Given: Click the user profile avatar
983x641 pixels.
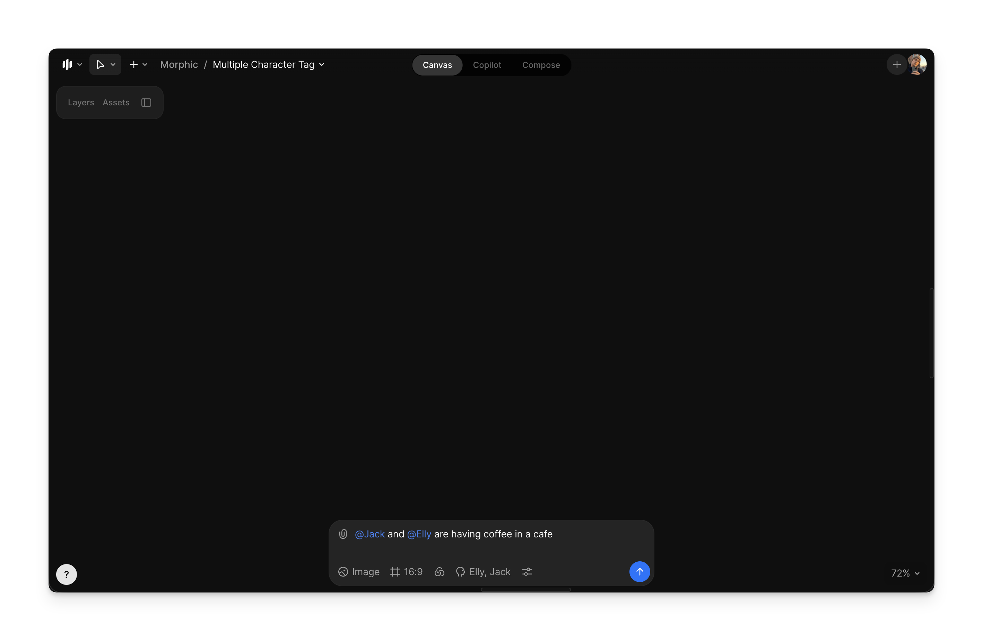Looking at the screenshot, I should pos(917,64).
